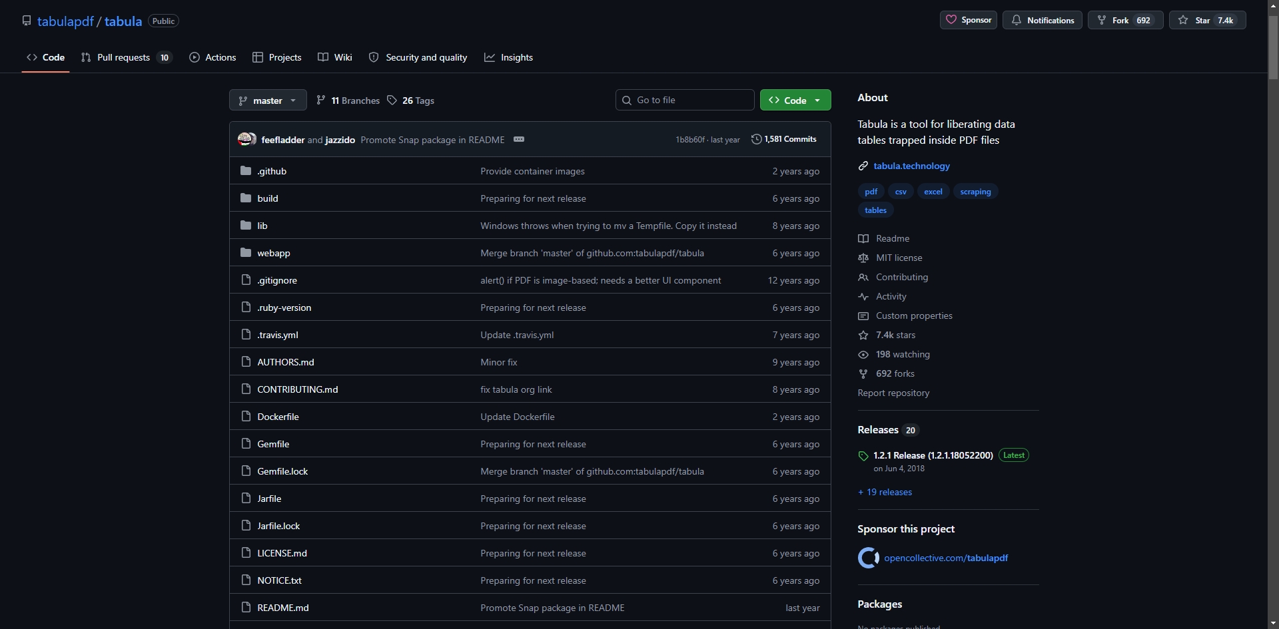Click the commit history clock icon
The height and width of the screenshot is (629, 1279).
pyautogui.click(x=756, y=139)
